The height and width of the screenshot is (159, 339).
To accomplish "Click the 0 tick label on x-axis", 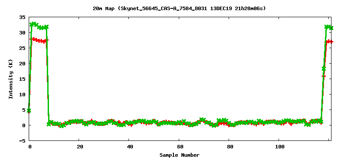I will pos(30,147).
